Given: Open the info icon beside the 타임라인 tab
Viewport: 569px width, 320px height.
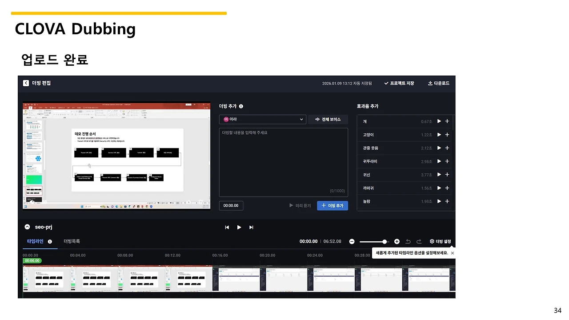Looking at the screenshot, I should click(50, 241).
